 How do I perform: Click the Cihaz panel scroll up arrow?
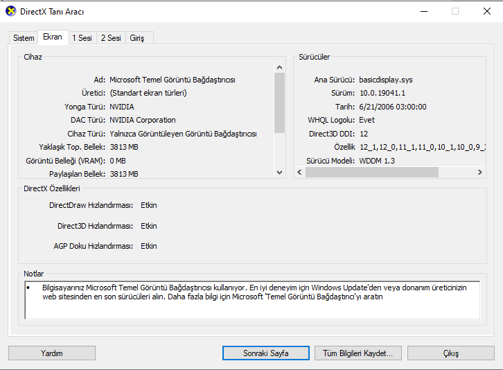(279, 67)
